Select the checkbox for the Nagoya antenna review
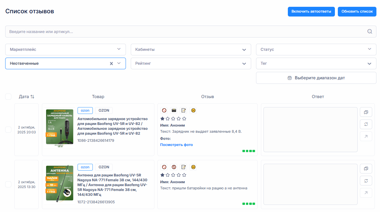The image size is (380, 212). pos(8,184)
